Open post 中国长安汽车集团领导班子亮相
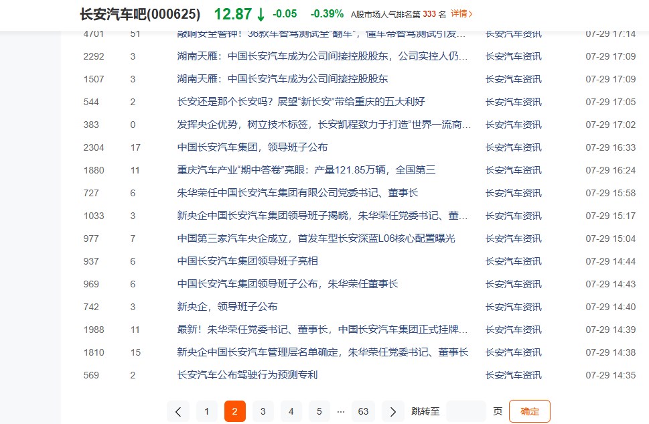The height and width of the screenshot is (424, 649). click(x=248, y=261)
